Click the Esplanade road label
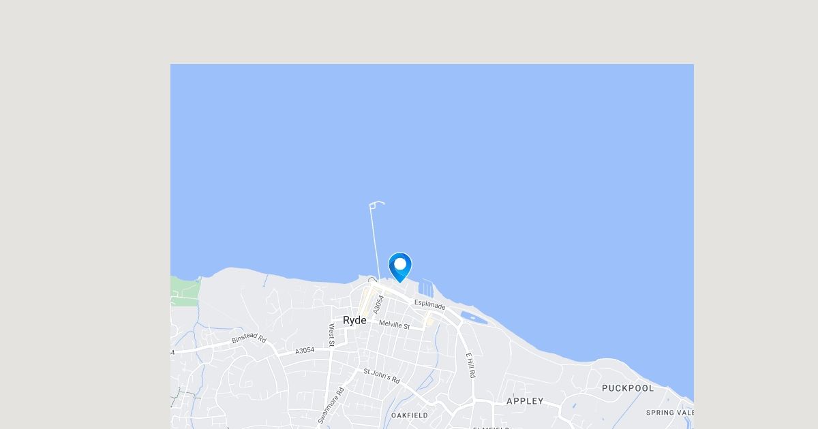 [429, 305]
